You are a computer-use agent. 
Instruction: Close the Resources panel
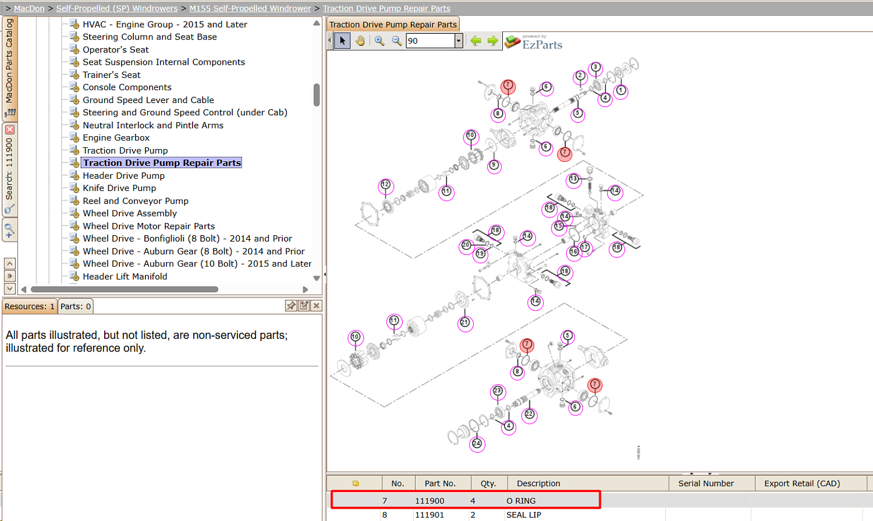coord(317,306)
